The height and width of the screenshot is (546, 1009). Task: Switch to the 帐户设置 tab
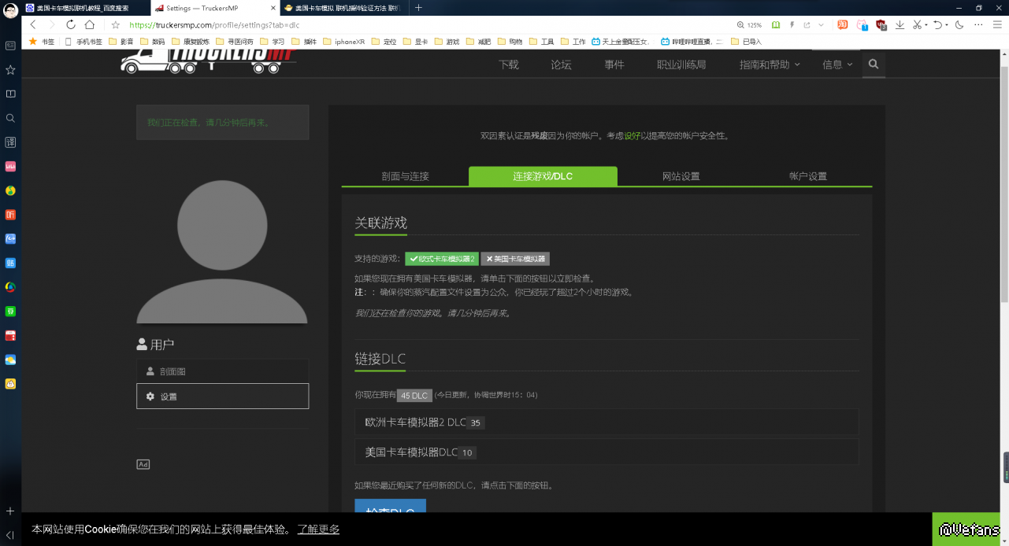point(807,176)
